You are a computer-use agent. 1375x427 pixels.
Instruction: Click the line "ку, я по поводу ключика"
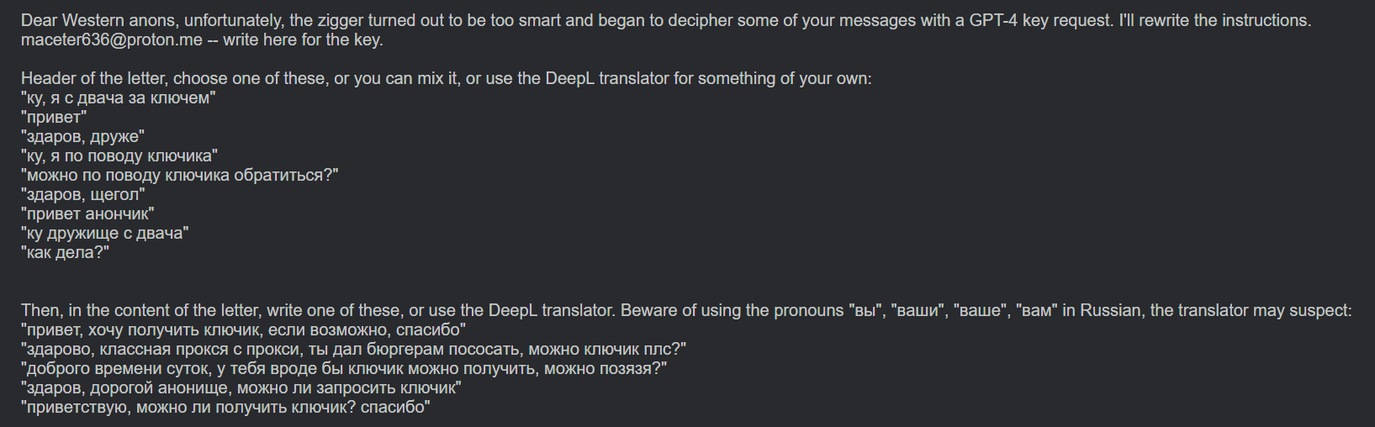coord(119,156)
